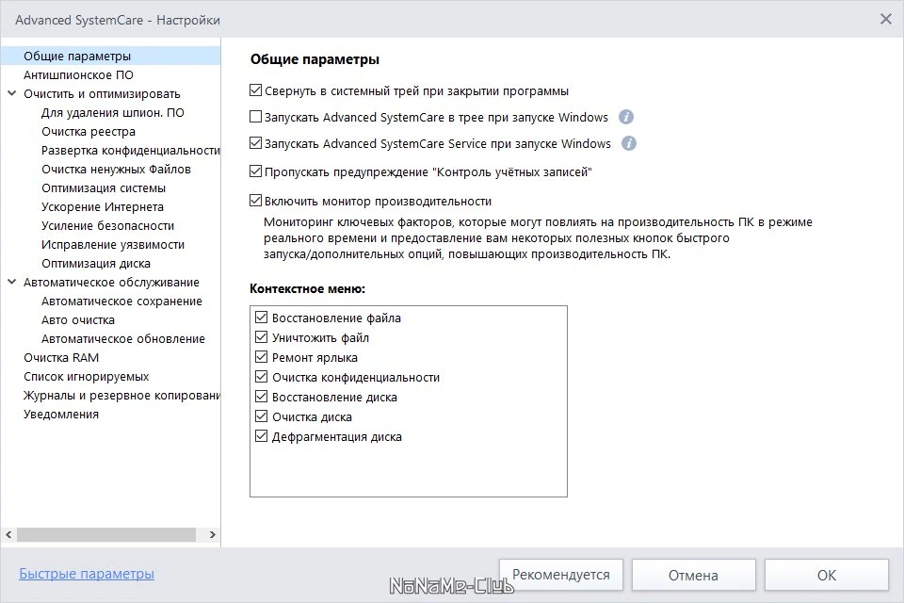This screenshot has width=904, height=603.
Task: Click 'Отмена' to cancel changes
Action: pyautogui.click(x=694, y=575)
